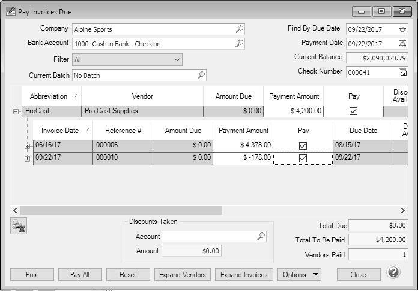
Task: Sort by the Vendor column header
Action: [142, 96]
